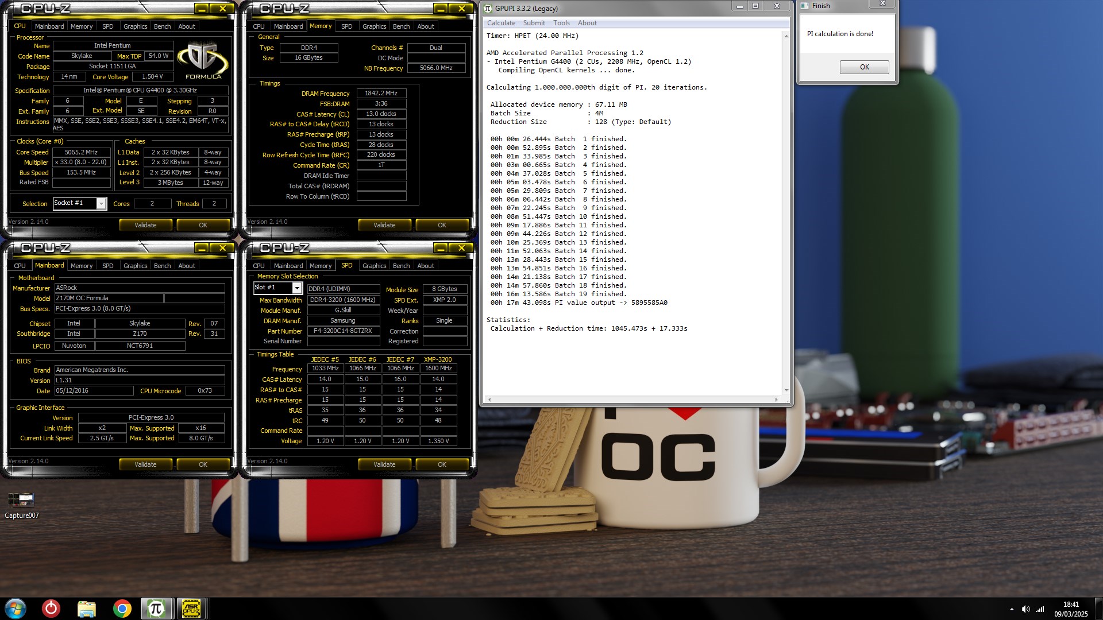Open the Capture007 desktop icon
Screen dimensions: 1103x620
[21, 505]
